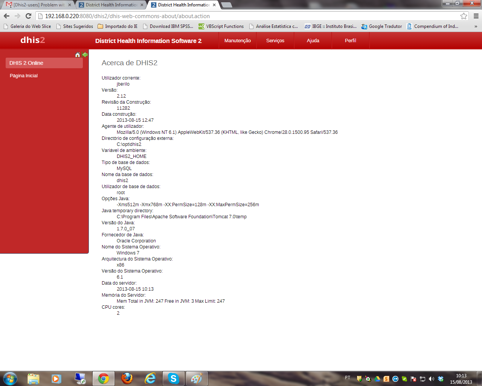Go back in Chrome browser
This screenshot has width=482, height=386.
(x=6, y=16)
